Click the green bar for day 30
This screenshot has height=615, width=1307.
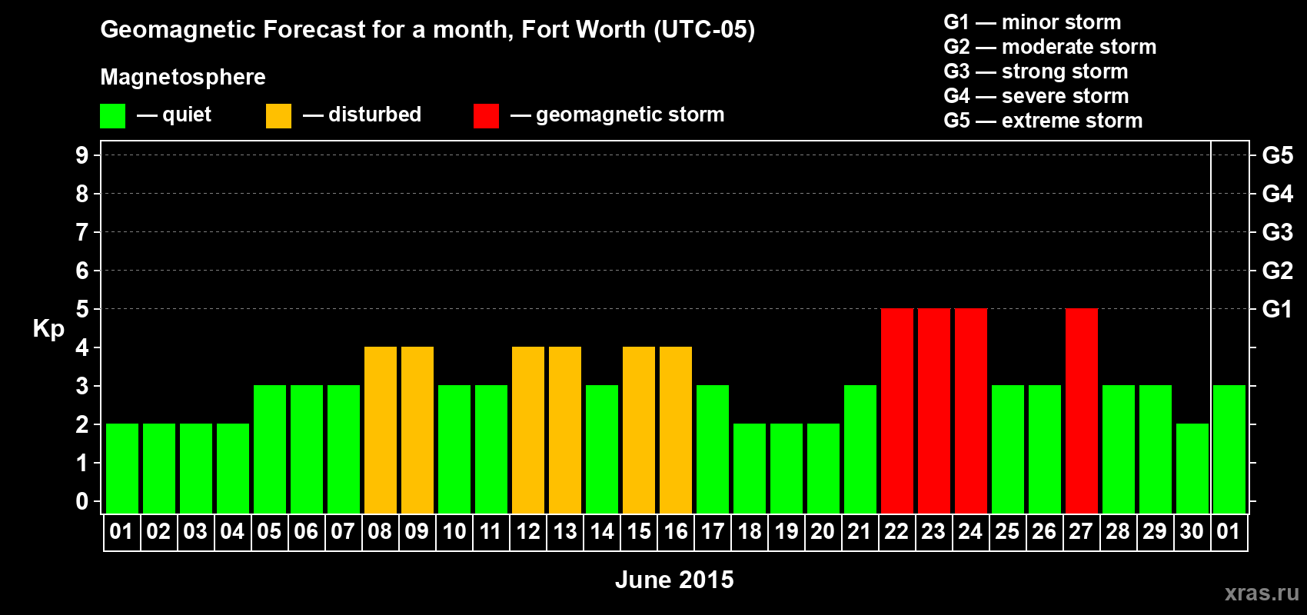1192,468
